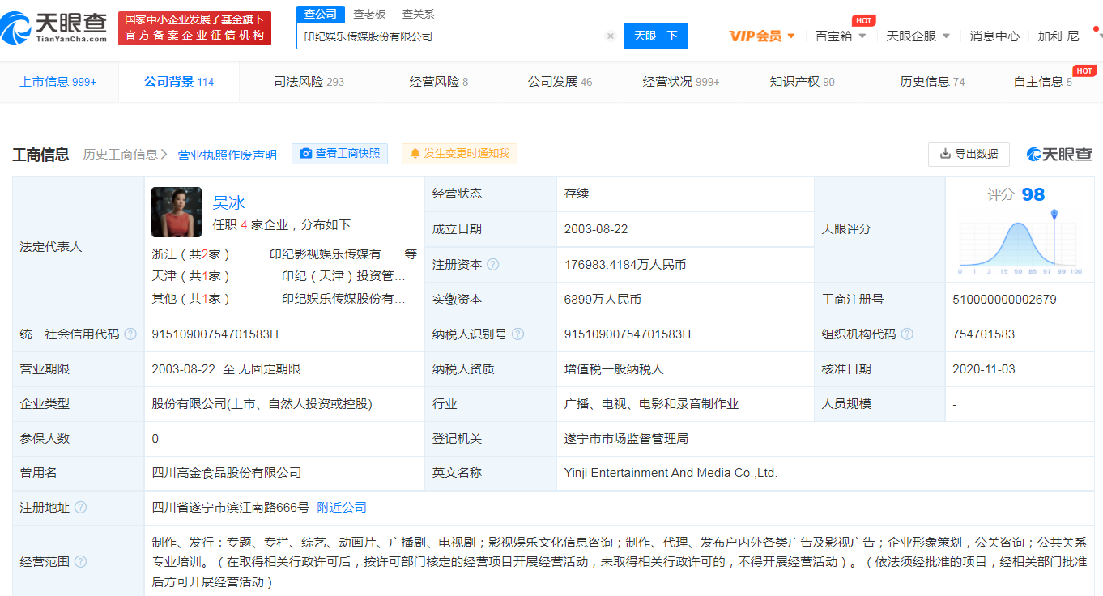Click English name Yinji Entertainment And Media
Image resolution: width=1103 pixels, height=596 pixels.
pos(671,473)
